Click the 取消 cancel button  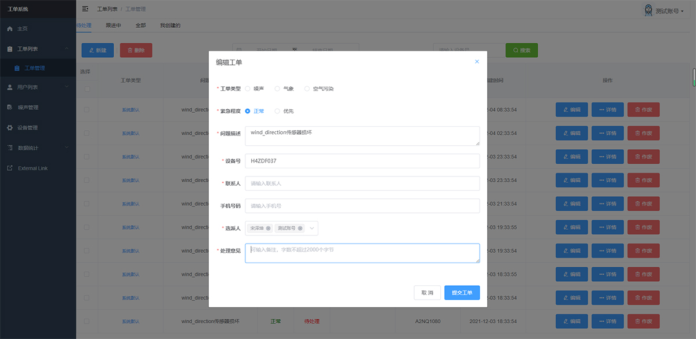(427, 293)
